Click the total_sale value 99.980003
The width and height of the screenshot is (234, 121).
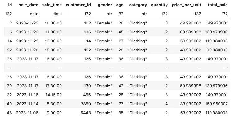click(217, 50)
